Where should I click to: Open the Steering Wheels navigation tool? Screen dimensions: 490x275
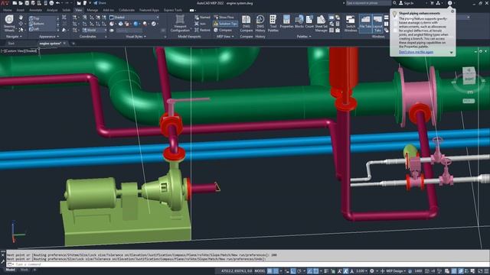[9, 24]
